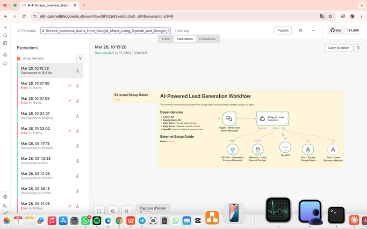The width and height of the screenshot is (367, 229).
Task: Delete this execution with the trash icon
Action: coord(358,48)
